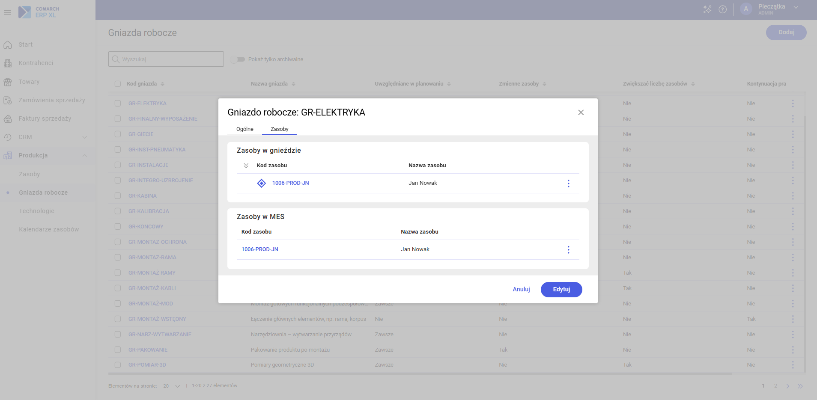Click the Anuluj link
The width and height of the screenshot is (817, 400).
[521, 290]
